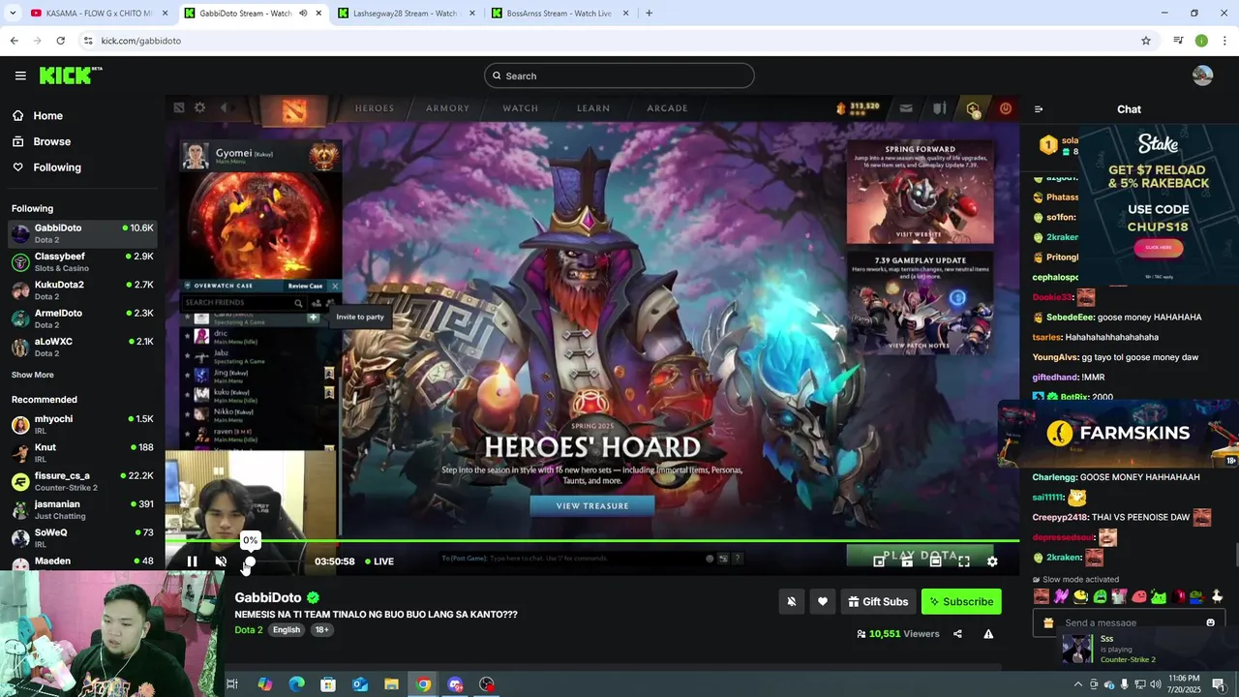
Task: Expand the following list with Show more
Action: 33,375
